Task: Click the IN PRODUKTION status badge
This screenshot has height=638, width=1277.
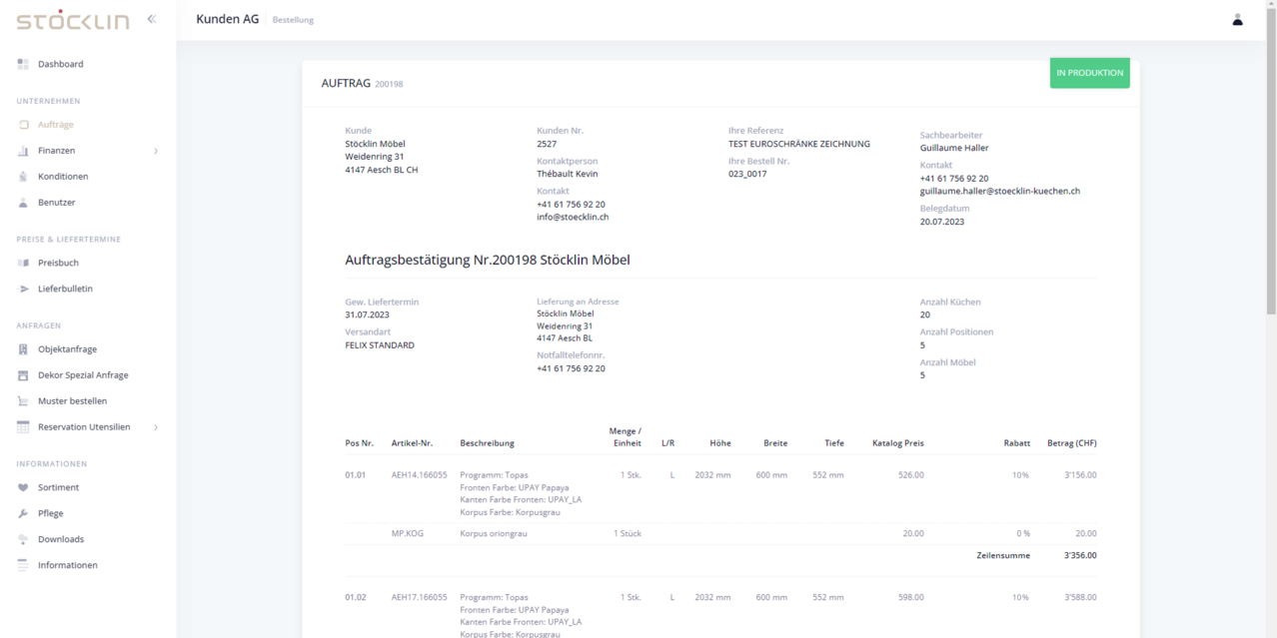Action: [x=1089, y=73]
